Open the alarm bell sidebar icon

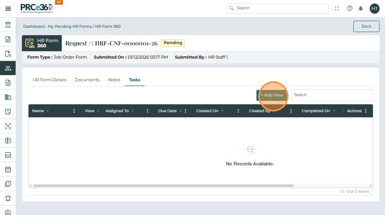pos(8,198)
